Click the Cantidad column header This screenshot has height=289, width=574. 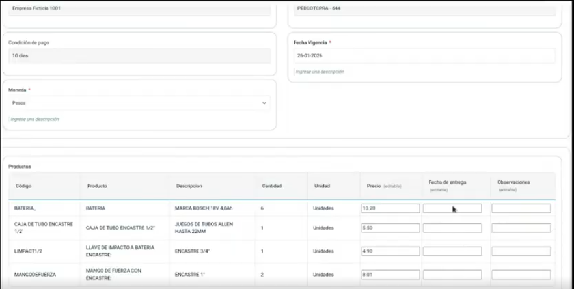click(x=271, y=186)
